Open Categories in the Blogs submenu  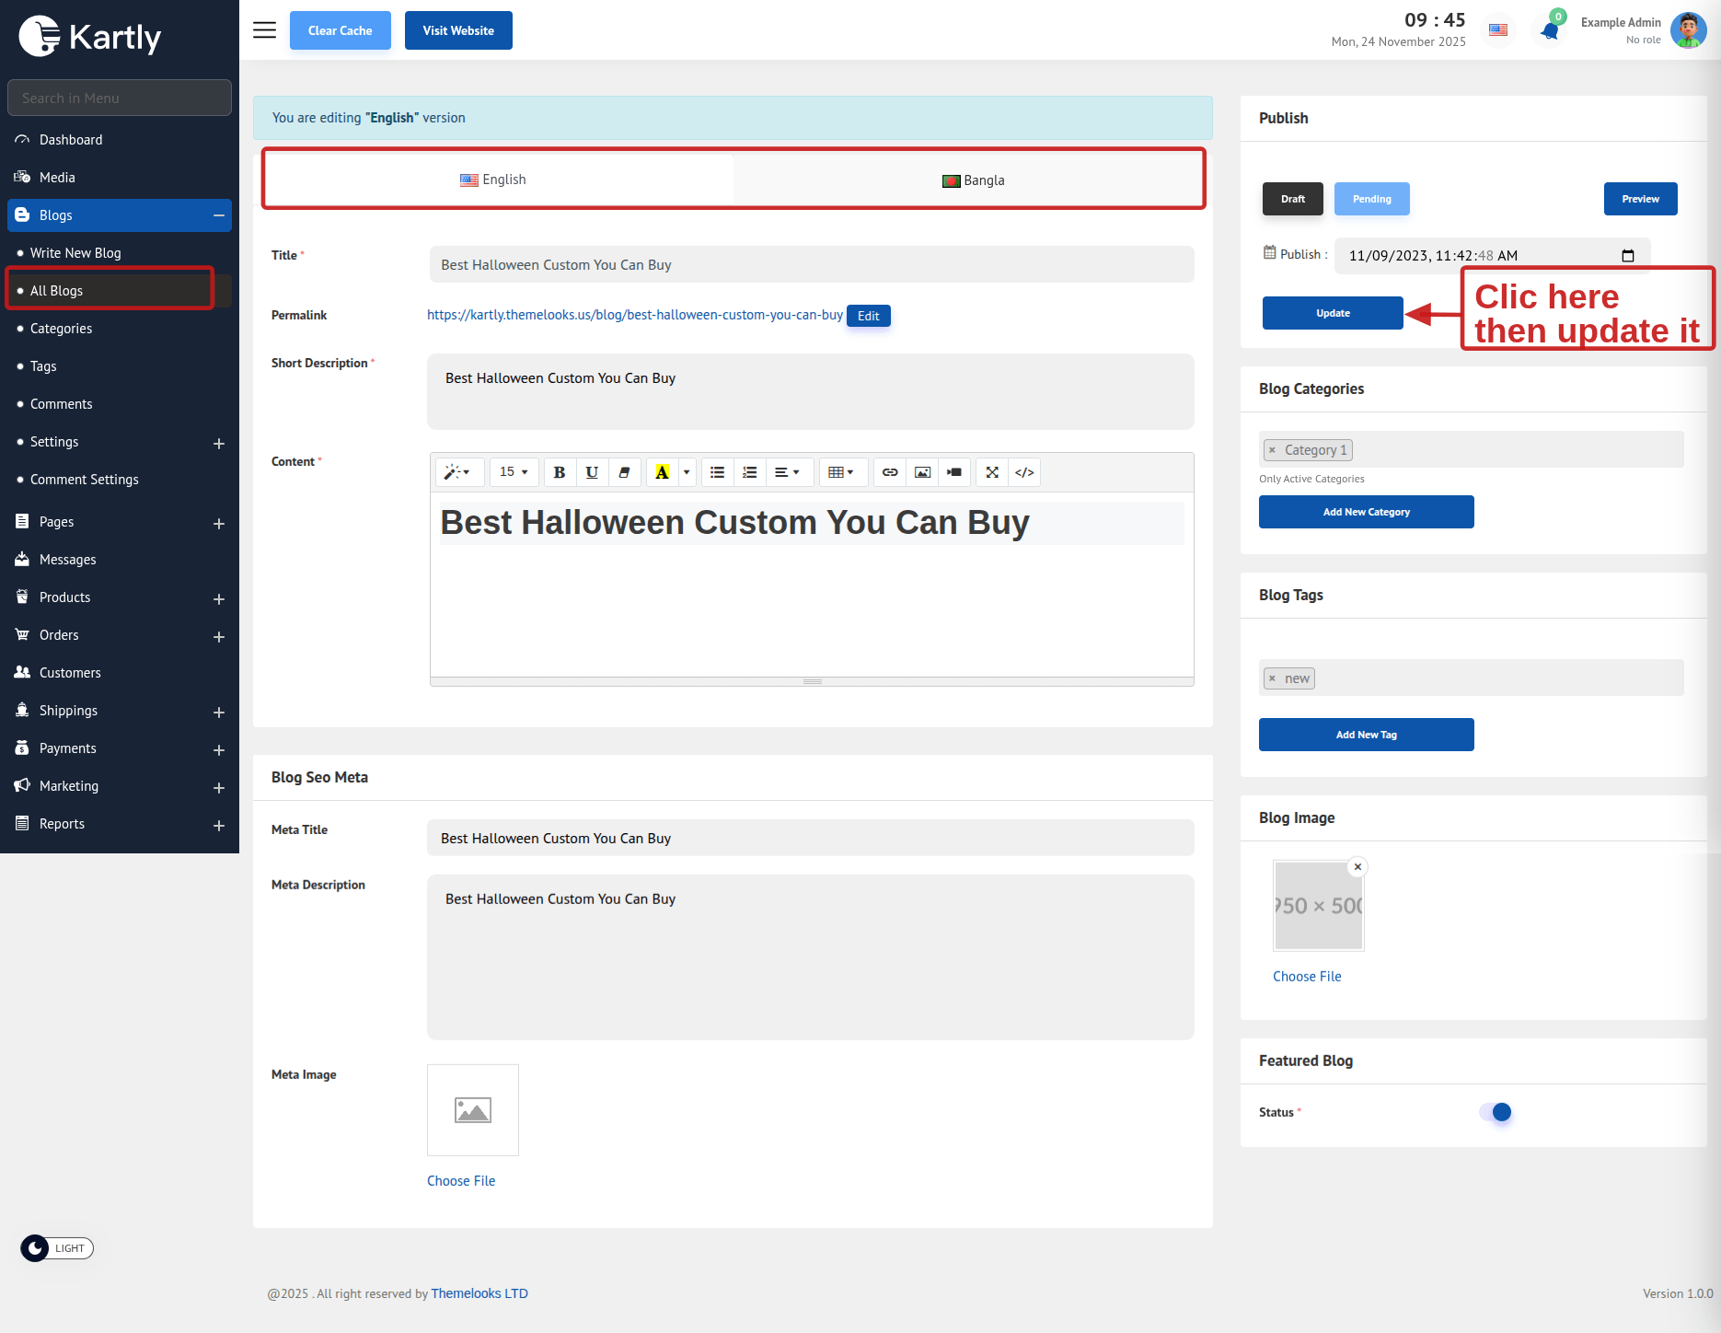tap(61, 329)
